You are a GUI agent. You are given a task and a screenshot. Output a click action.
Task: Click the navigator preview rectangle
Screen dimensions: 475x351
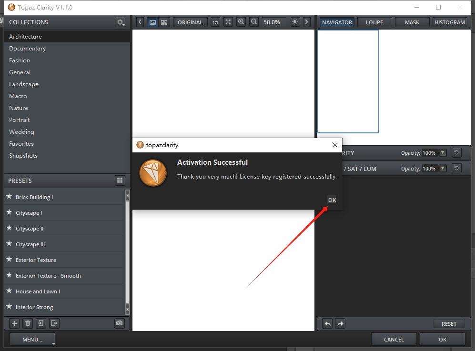point(348,81)
